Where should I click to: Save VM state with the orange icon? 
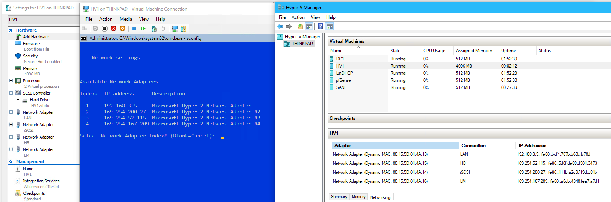pyautogui.click(x=122, y=29)
